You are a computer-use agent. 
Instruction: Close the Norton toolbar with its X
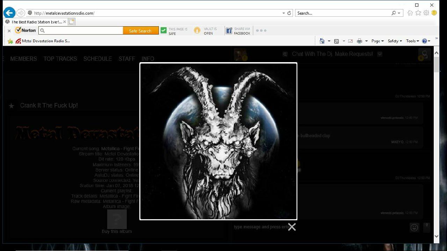[x=9, y=31]
